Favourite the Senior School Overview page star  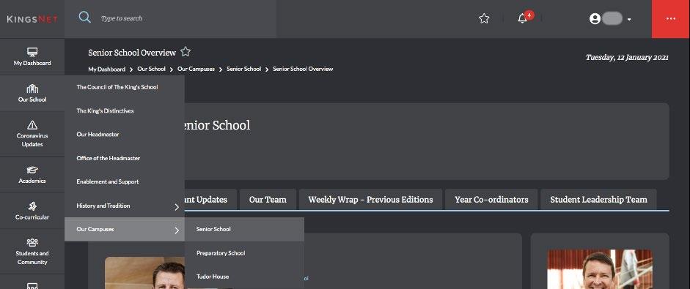tap(186, 51)
